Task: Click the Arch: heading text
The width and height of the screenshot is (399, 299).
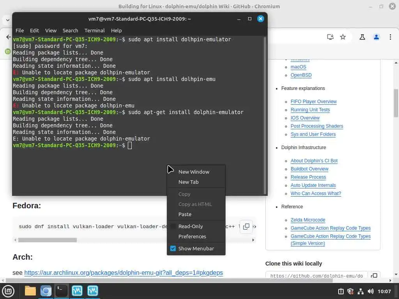Action: (x=23, y=257)
